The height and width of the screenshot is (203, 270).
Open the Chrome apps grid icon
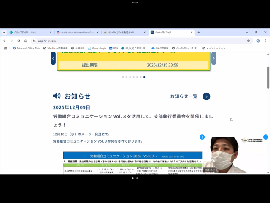(x=5, y=48)
